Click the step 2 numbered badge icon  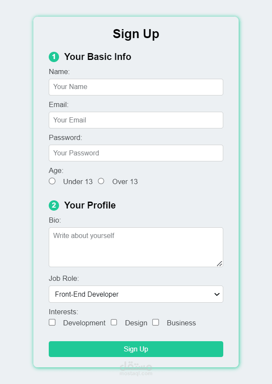[54, 205]
